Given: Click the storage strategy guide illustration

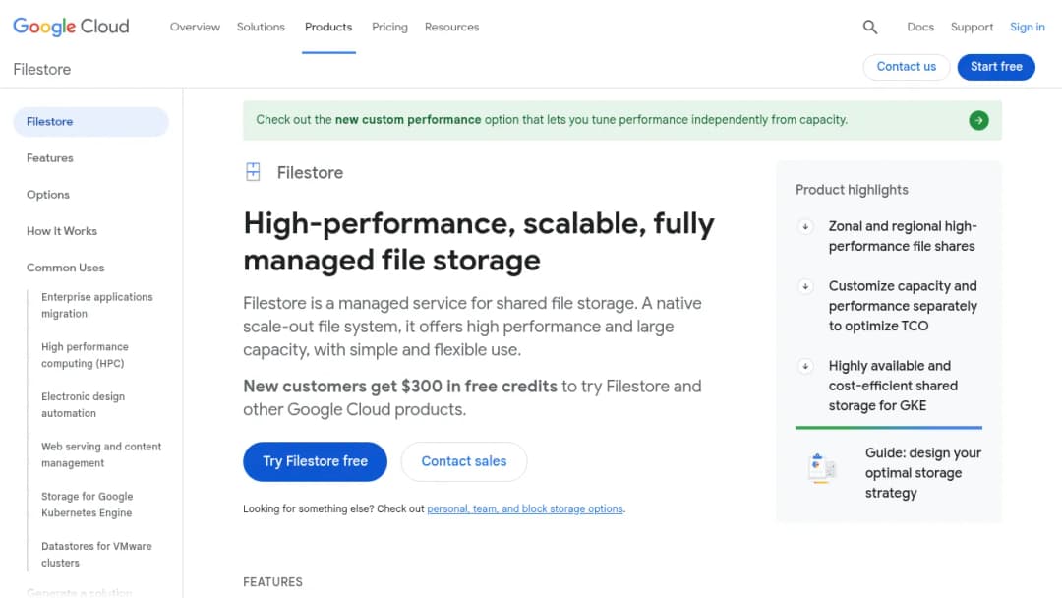Looking at the screenshot, I should tap(821, 468).
